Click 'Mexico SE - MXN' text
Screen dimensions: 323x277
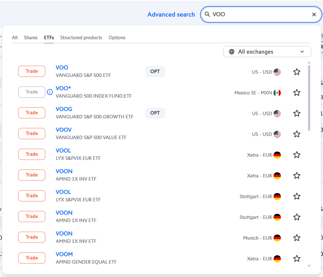[x=253, y=93]
